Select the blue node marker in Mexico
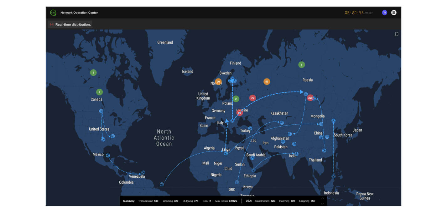Screen dimensions: 447x213 (x=108, y=155)
